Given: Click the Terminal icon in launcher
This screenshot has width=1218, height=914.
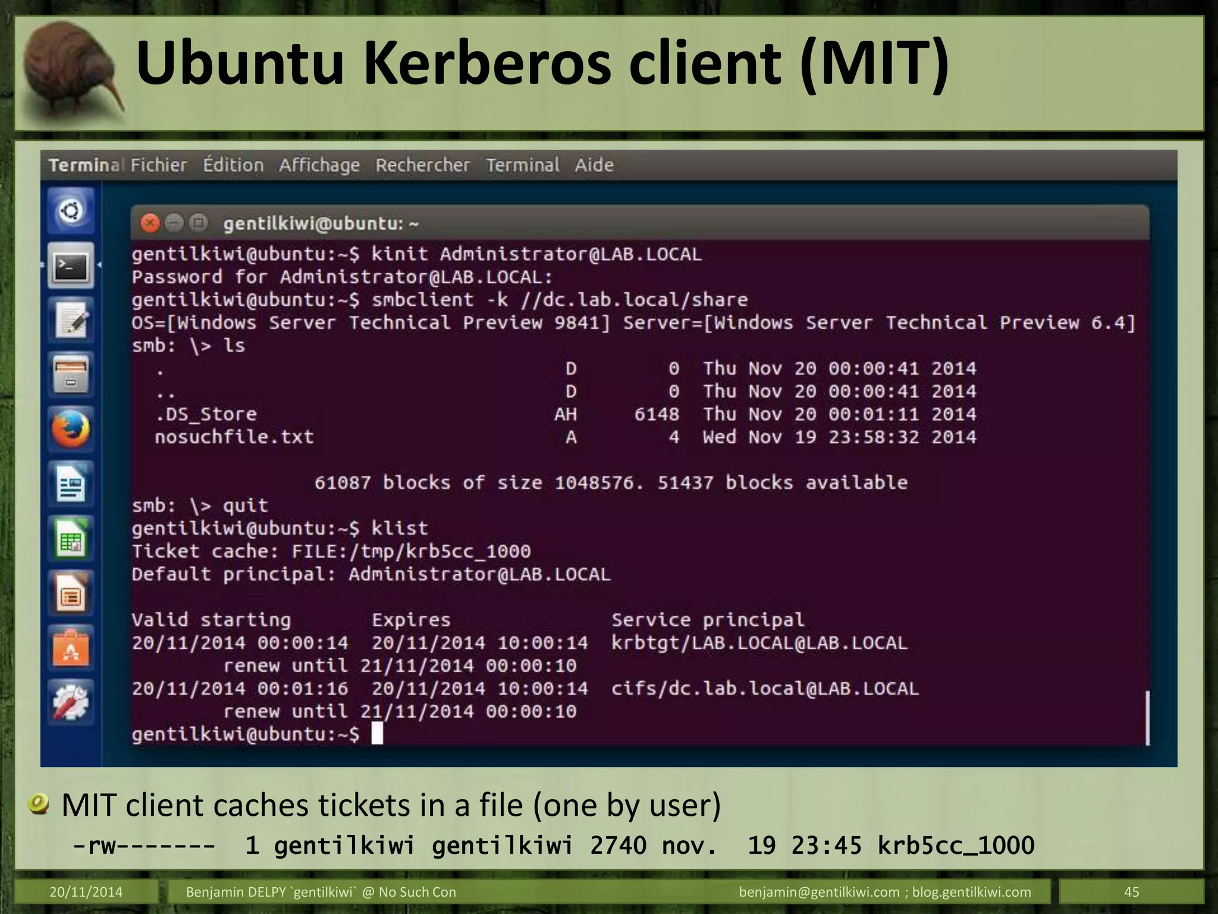Looking at the screenshot, I should 71,265.
